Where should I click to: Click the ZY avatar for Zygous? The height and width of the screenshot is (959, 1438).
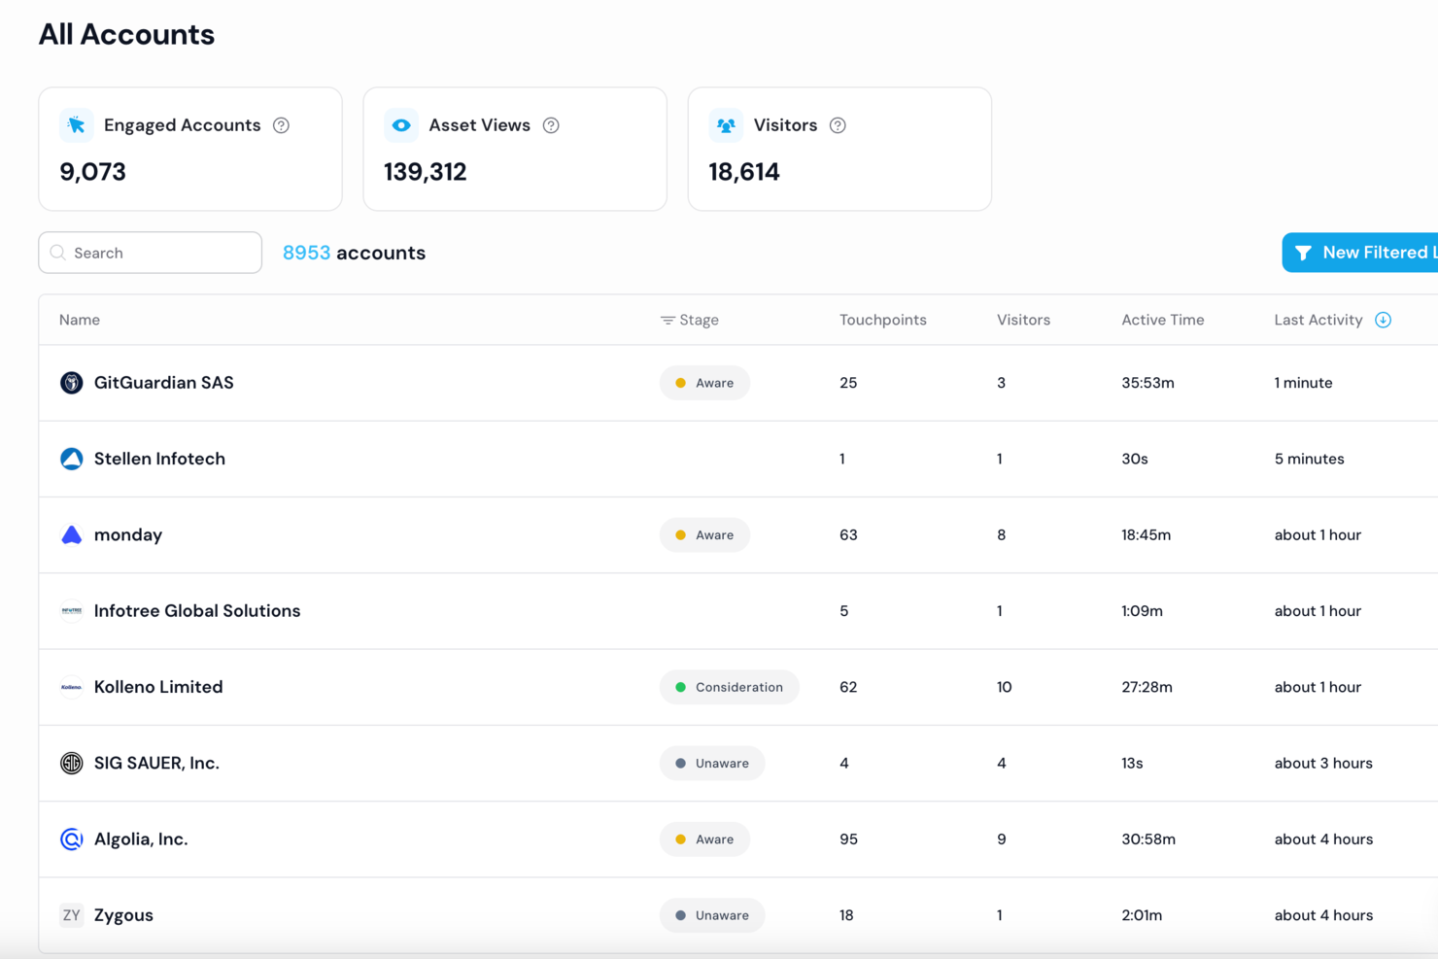coord(71,915)
